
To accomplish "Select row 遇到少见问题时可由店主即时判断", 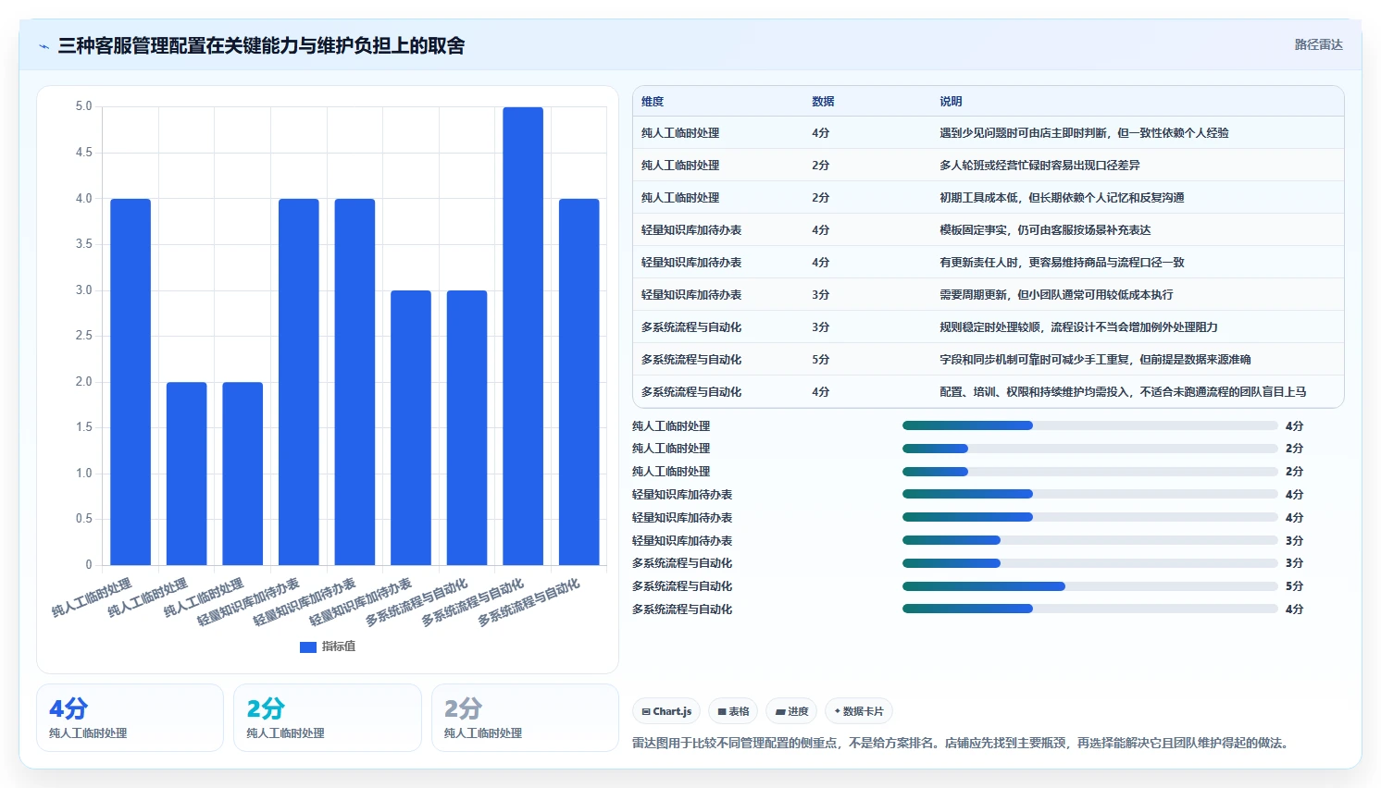I will 989,133.
